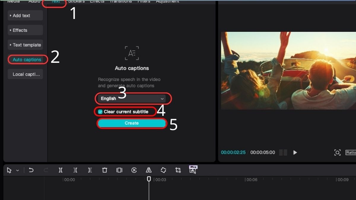356x200 pixels.
Task: Open the Local captions menu item
Action: pyautogui.click(x=25, y=74)
